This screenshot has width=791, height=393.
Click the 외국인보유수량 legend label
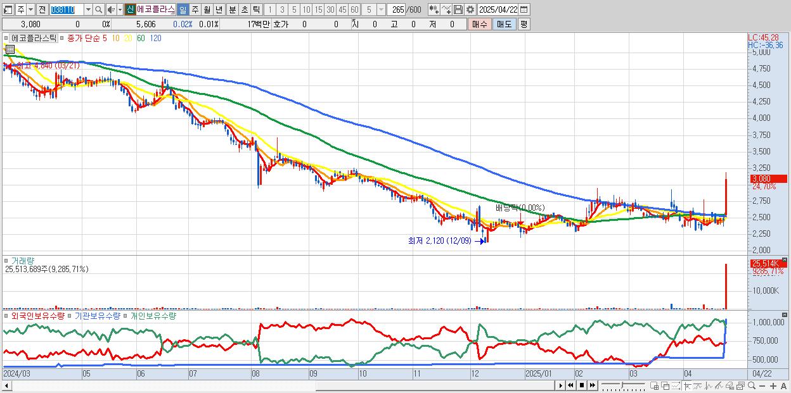point(37,315)
